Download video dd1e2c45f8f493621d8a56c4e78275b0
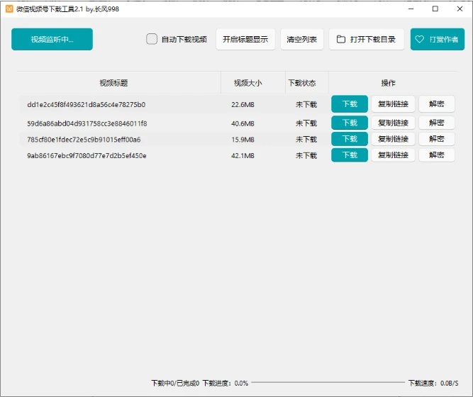473x397 pixels. (350, 104)
